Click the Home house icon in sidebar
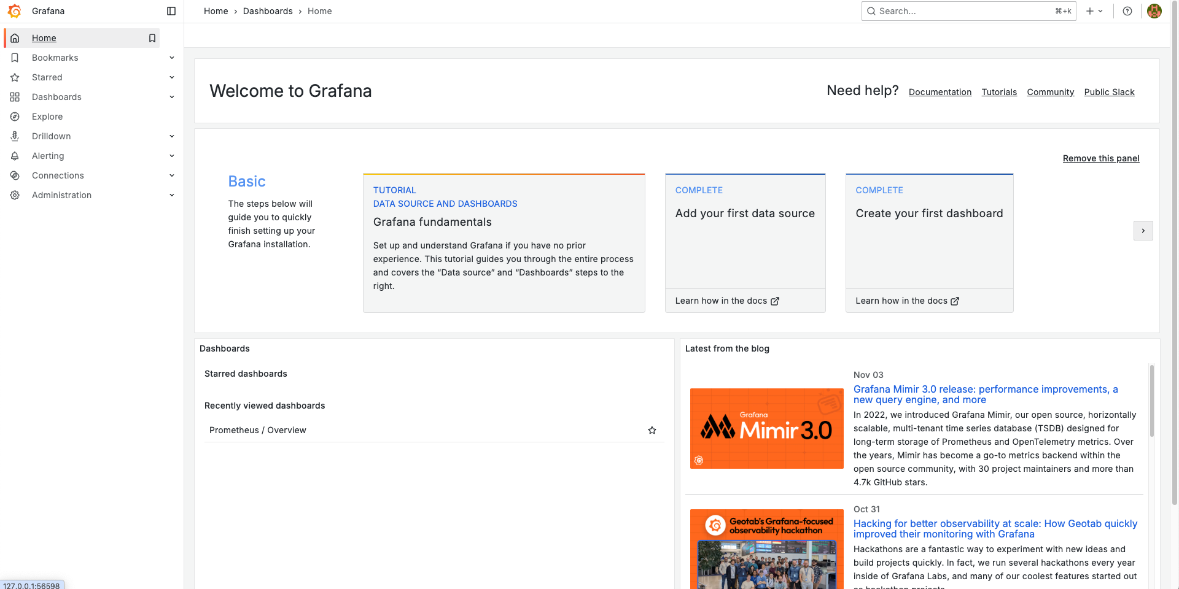The height and width of the screenshot is (589, 1179). (x=15, y=38)
